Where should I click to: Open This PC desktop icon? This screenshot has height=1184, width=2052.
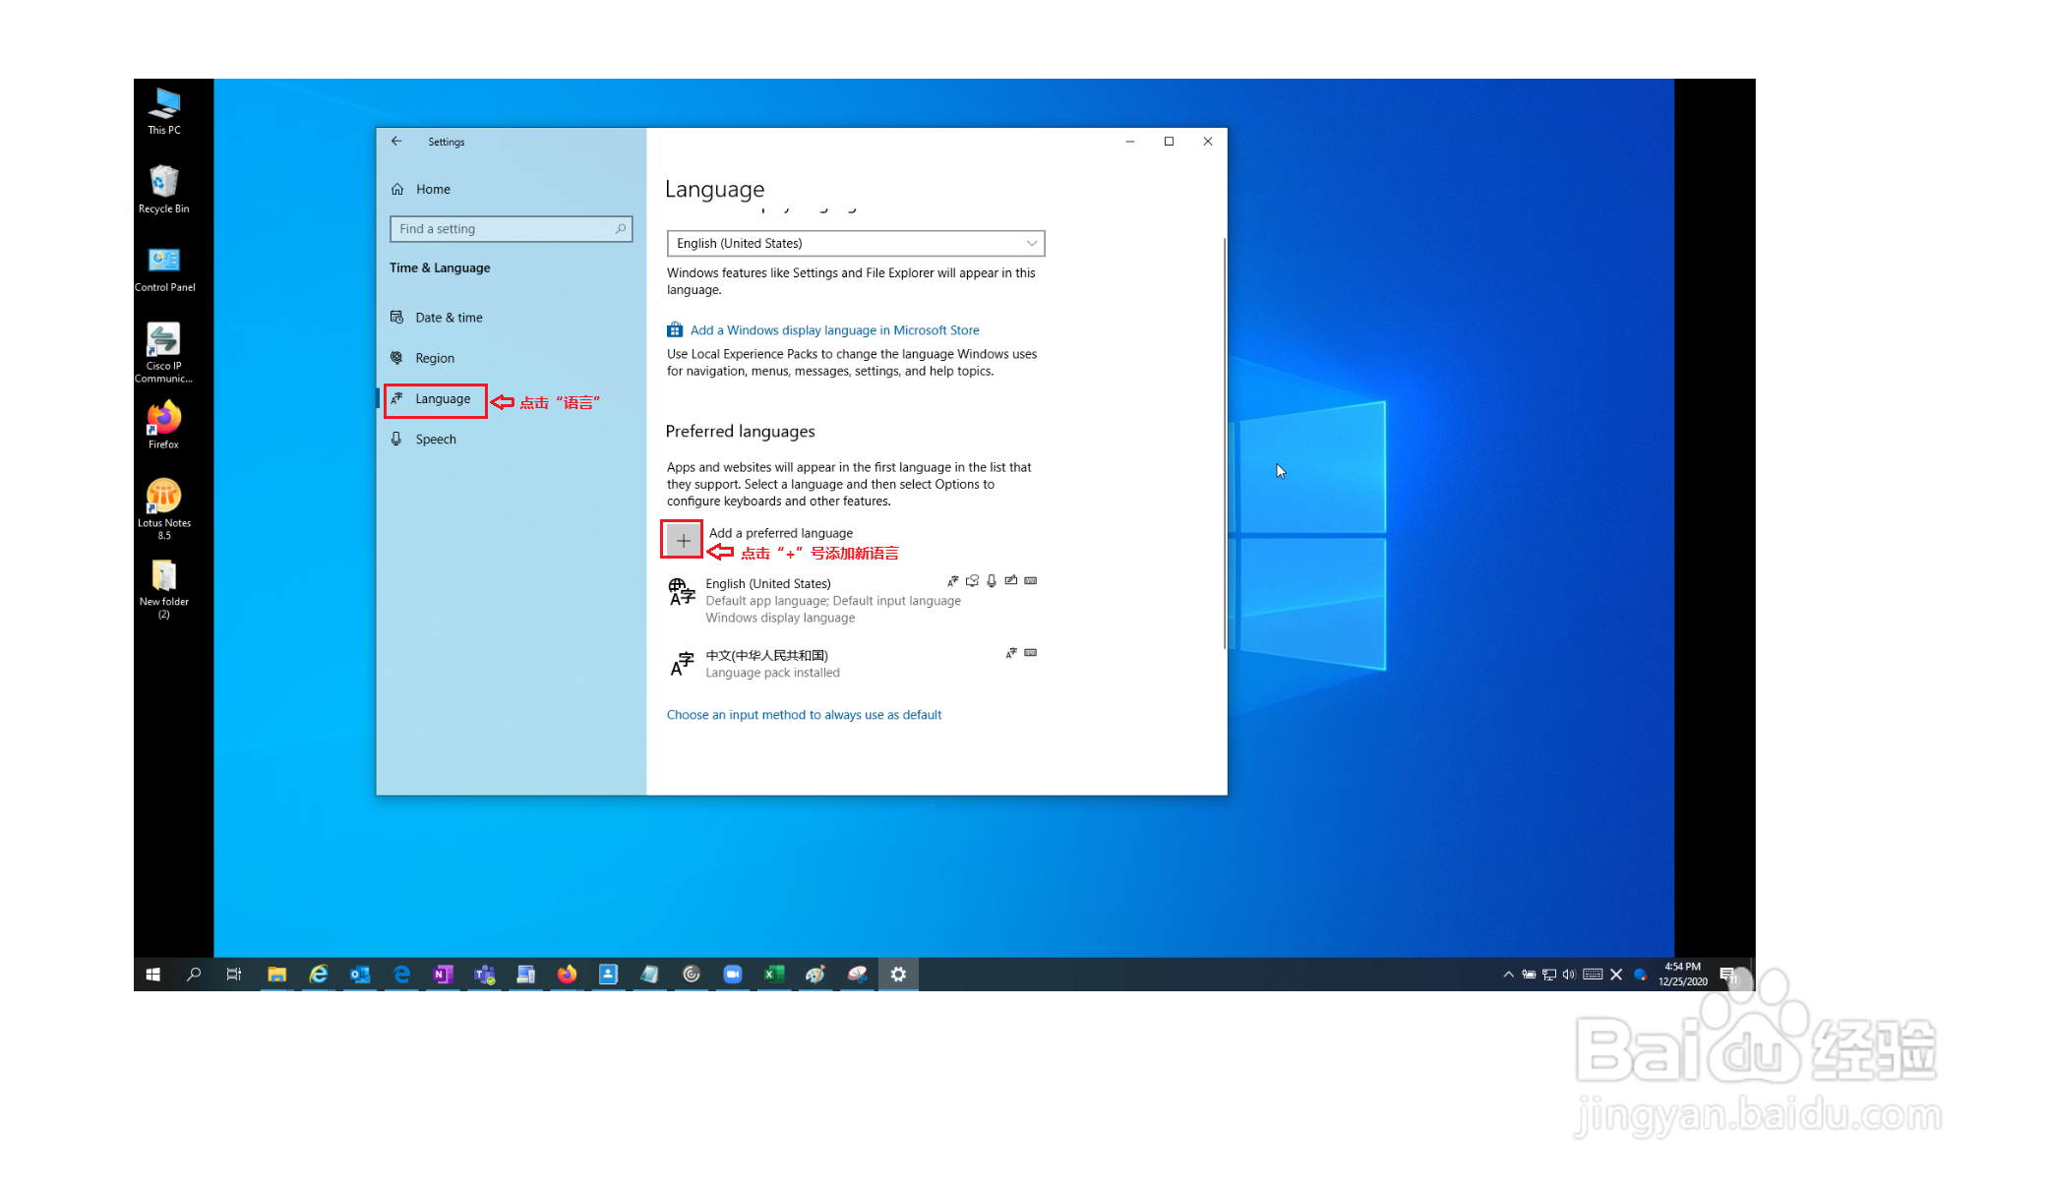point(164,111)
